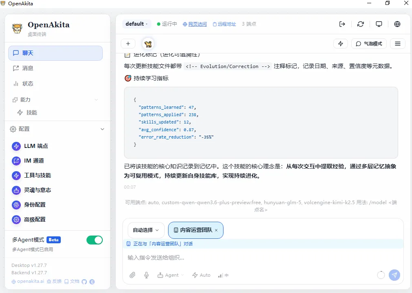Click the "patterns_learned": 47 line
Viewport: 412px width, 293px height.
(167, 108)
